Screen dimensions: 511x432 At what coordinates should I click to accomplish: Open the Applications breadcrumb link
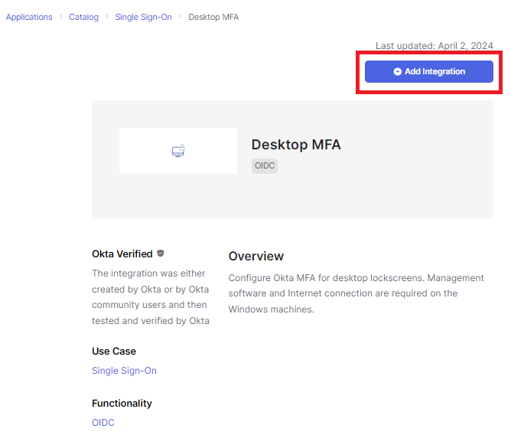[29, 17]
